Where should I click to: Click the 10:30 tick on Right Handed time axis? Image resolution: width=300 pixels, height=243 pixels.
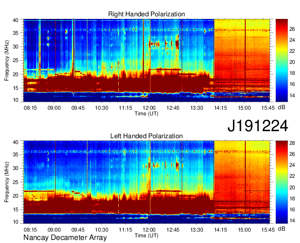(x=101, y=108)
